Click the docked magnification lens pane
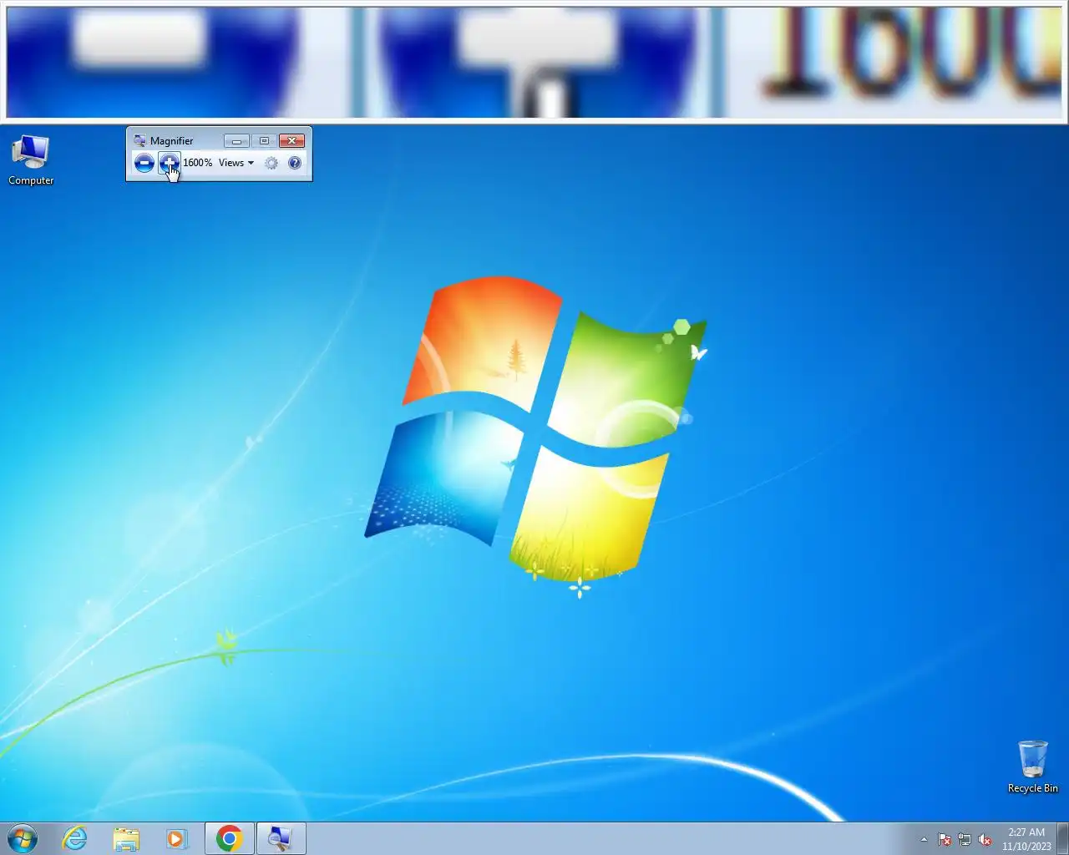1069x855 pixels. point(534,62)
